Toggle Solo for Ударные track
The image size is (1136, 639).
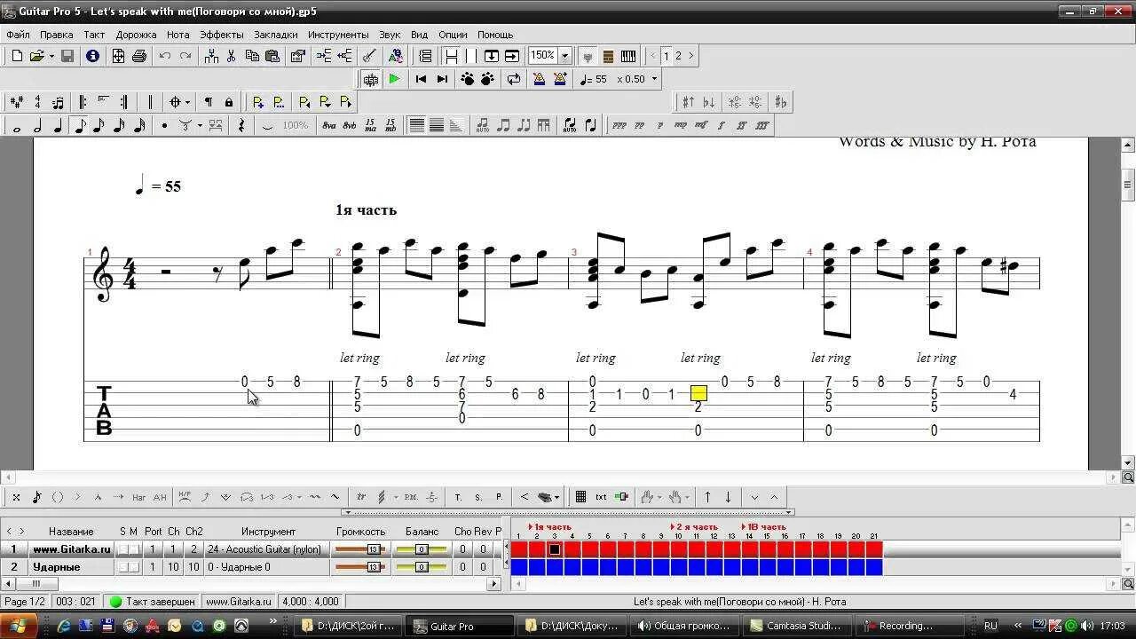pos(123,567)
